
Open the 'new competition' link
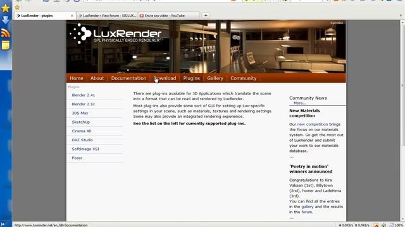(x=312, y=124)
